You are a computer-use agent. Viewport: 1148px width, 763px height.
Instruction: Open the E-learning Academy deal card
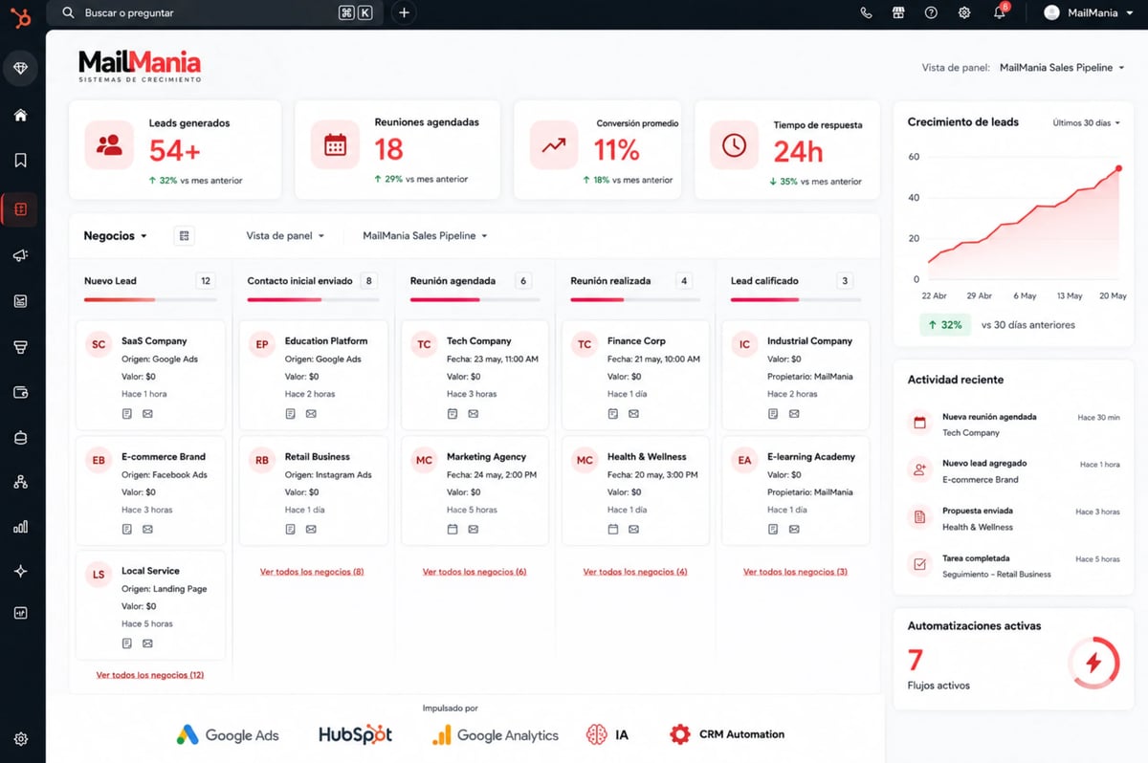coord(796,490)
